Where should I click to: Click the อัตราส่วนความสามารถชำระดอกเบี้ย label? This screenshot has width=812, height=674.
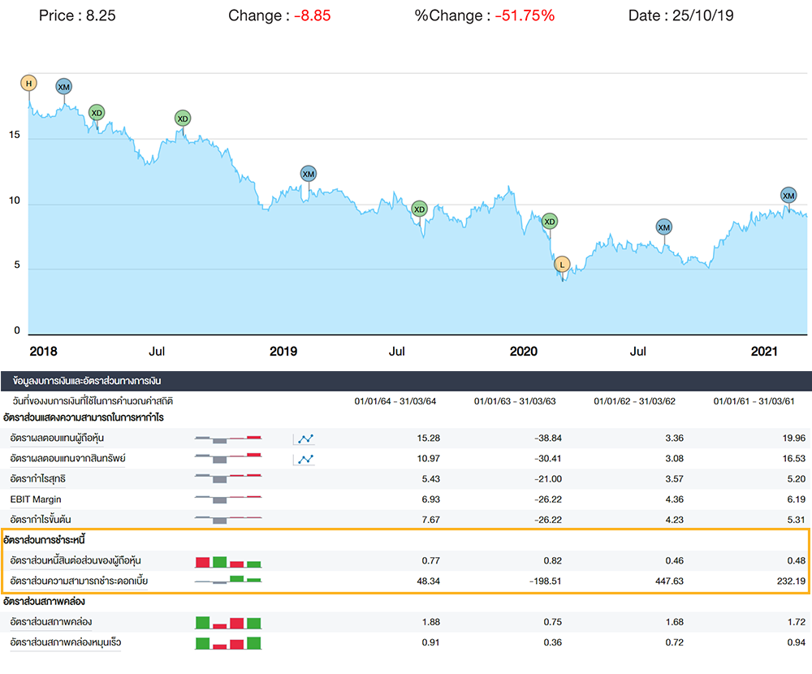click(x=79, y=581)
